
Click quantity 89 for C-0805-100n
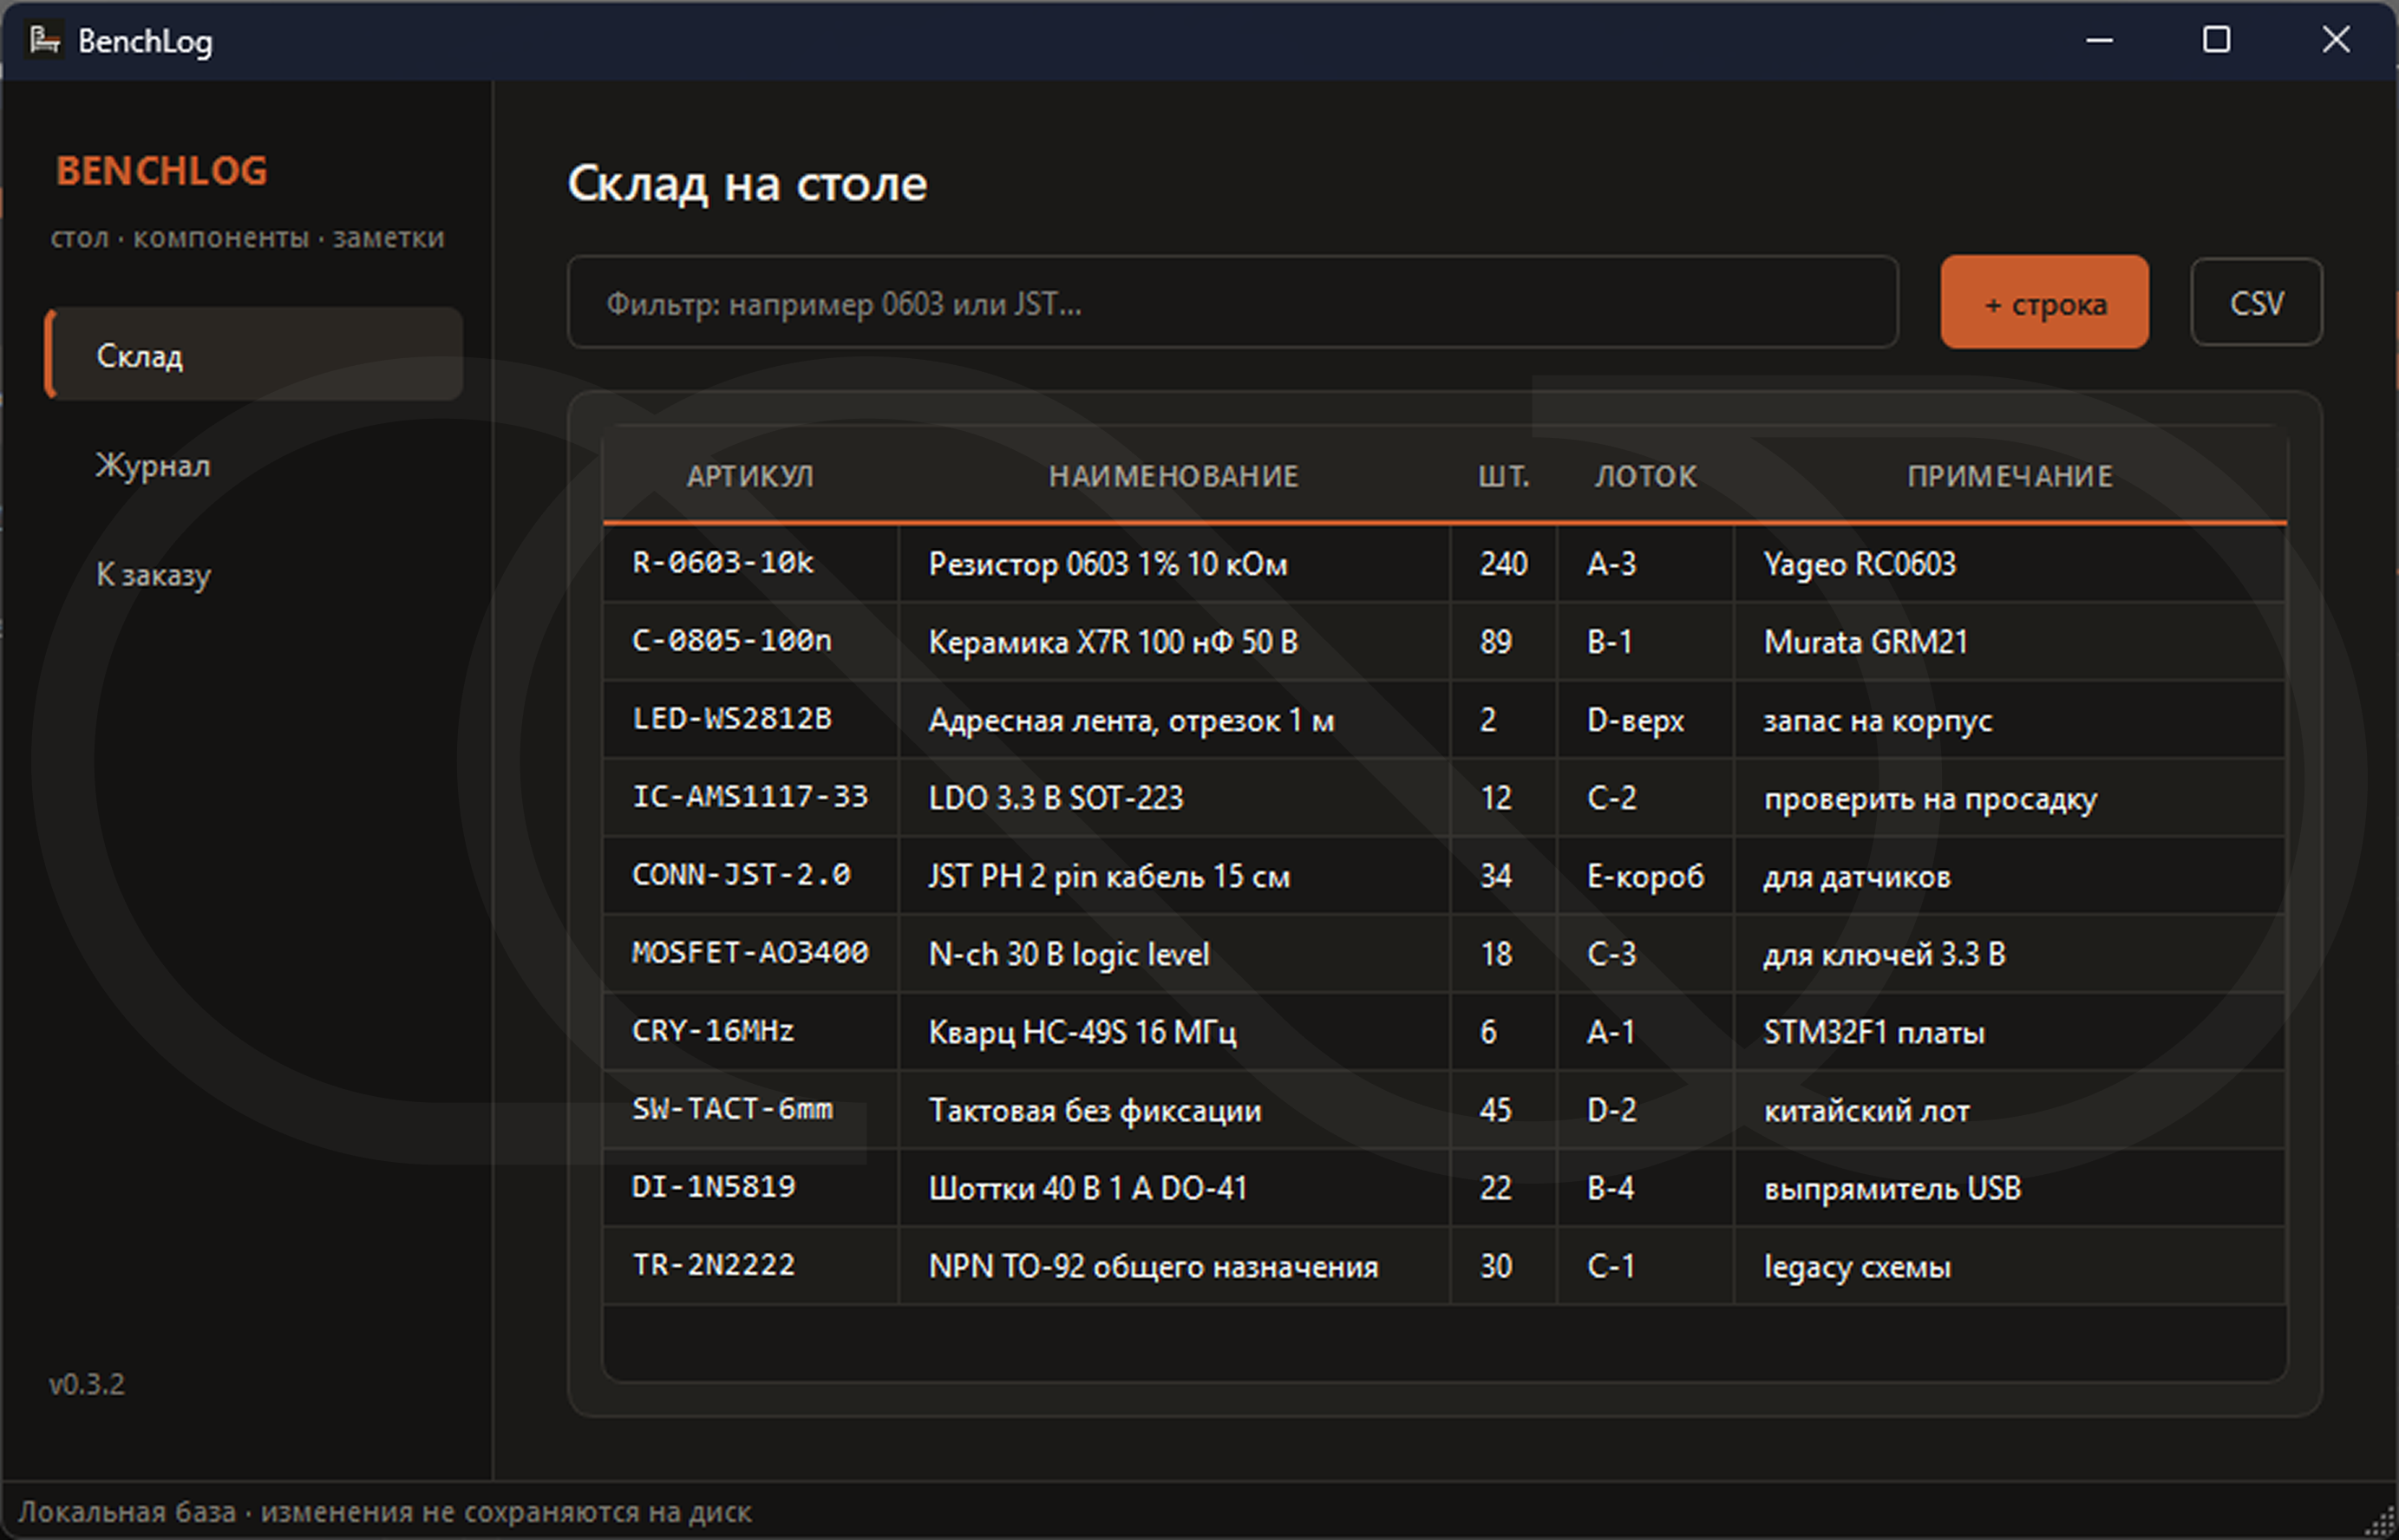1496,641
